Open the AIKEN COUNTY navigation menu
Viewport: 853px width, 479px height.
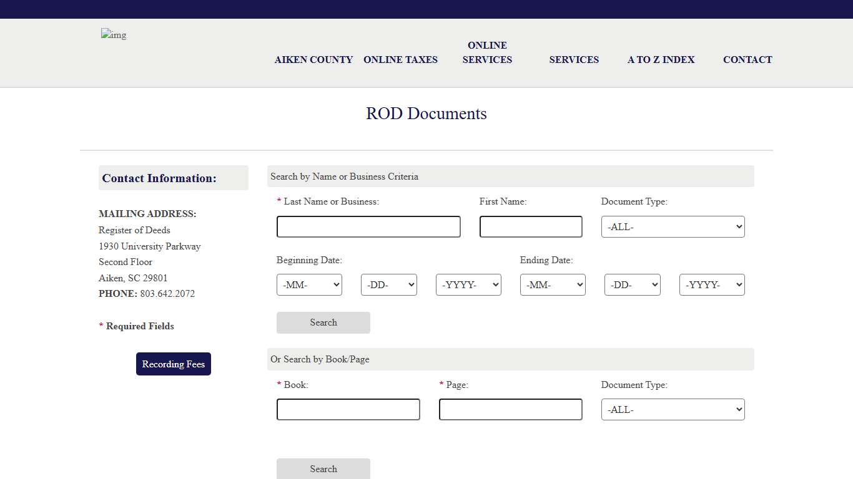pyautogui.click(x=313, y=60)
